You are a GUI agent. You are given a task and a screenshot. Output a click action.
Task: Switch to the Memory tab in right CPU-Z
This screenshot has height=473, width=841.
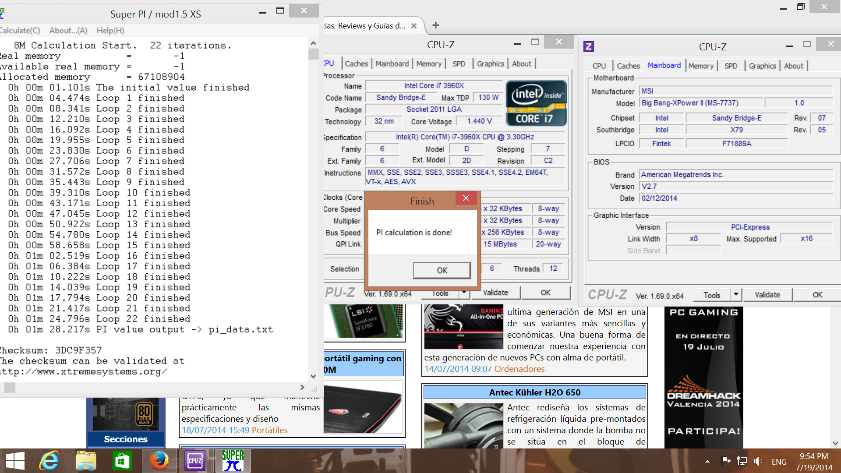[701, 66]
